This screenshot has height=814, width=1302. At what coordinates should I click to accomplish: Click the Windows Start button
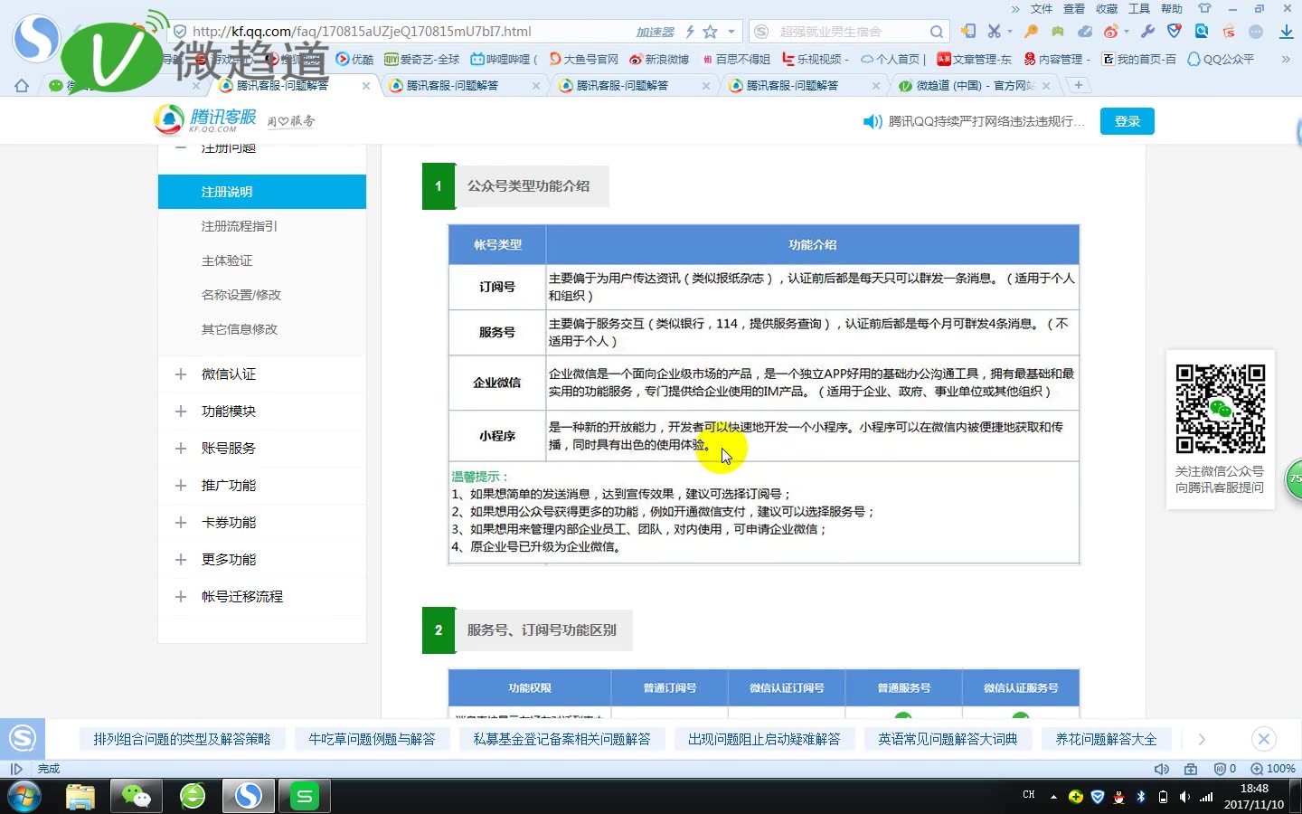click(24, 797)
